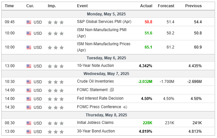This screenshot has height=138, width=217.
Task: Click the importance stars for FOMC Press Conference
Action: click(56, 108)
